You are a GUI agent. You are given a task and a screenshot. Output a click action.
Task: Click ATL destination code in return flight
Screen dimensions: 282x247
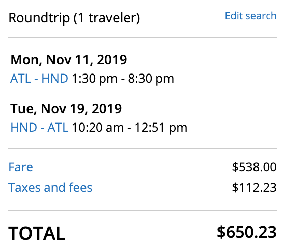point(58,127)
